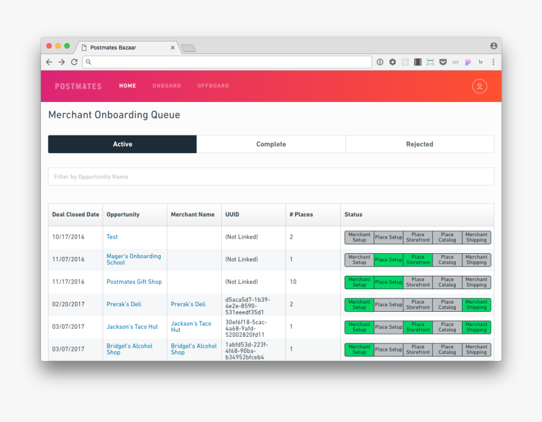The image size is (542, 422).
Task: Toggle Merchant Shipping status in Test row
Action: coord(476,237)
